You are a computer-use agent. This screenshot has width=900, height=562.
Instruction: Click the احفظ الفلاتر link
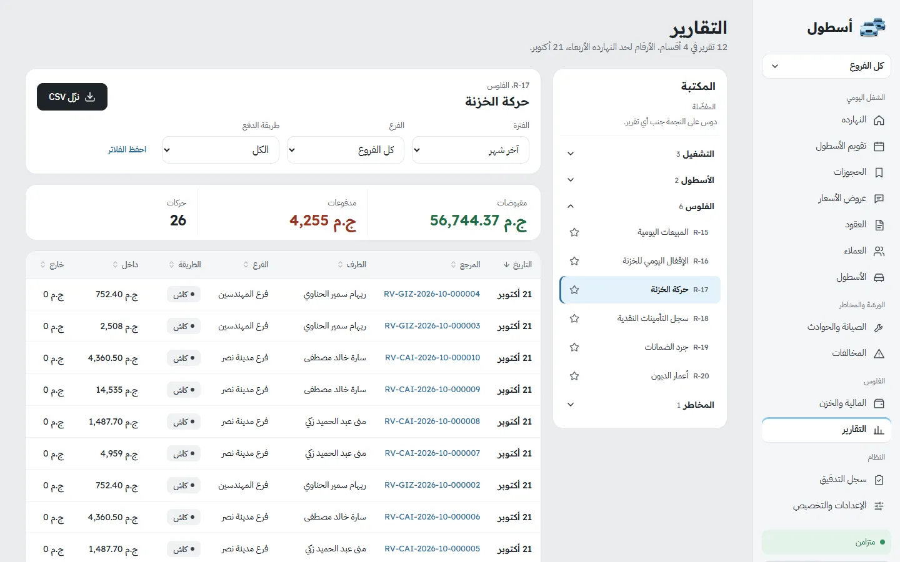(127, 150)
